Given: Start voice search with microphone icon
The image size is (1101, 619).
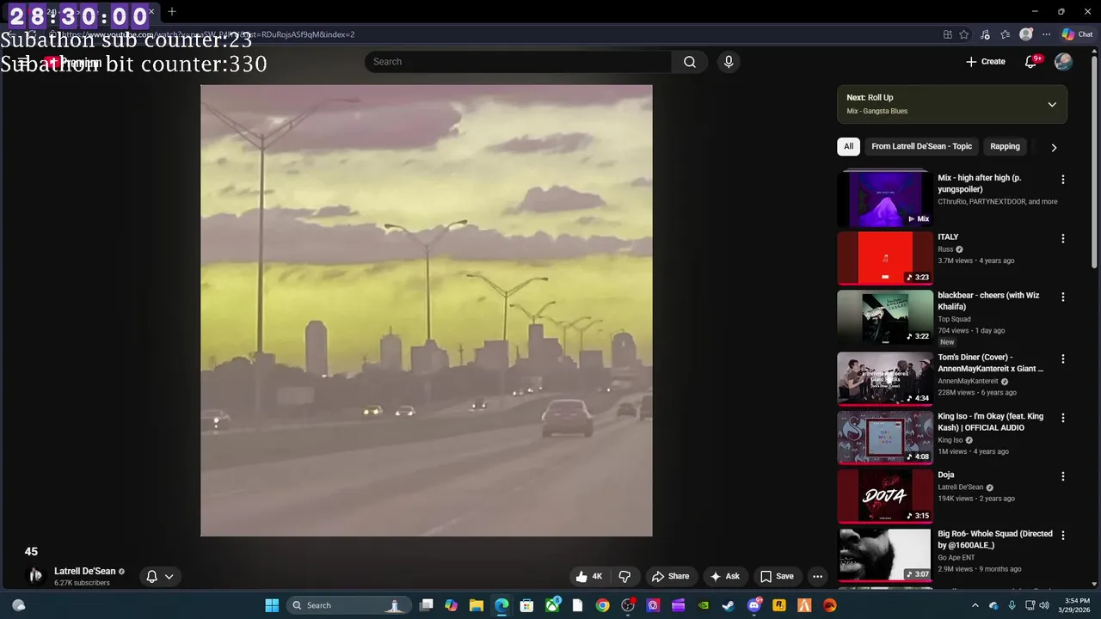Looking at the screenshot, I should [729, 62].
